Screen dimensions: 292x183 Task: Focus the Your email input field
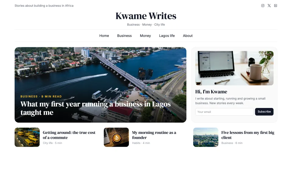[x=224, y=112]
